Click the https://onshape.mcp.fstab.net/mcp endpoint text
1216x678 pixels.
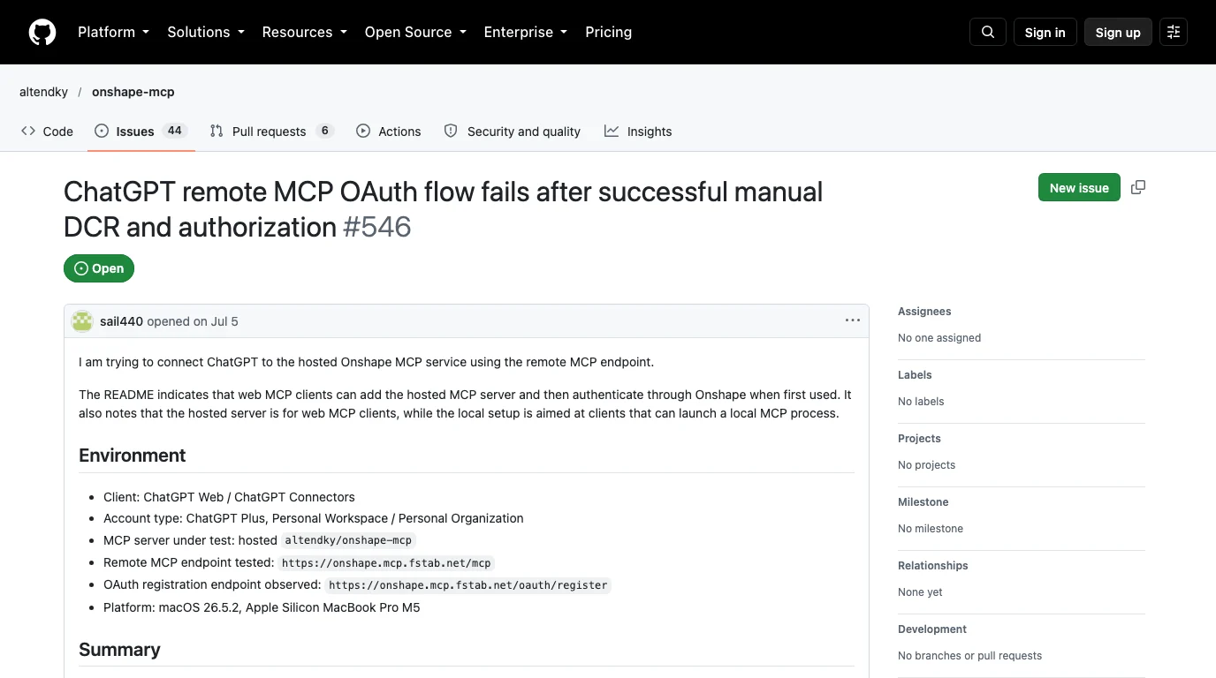[386, 562]
